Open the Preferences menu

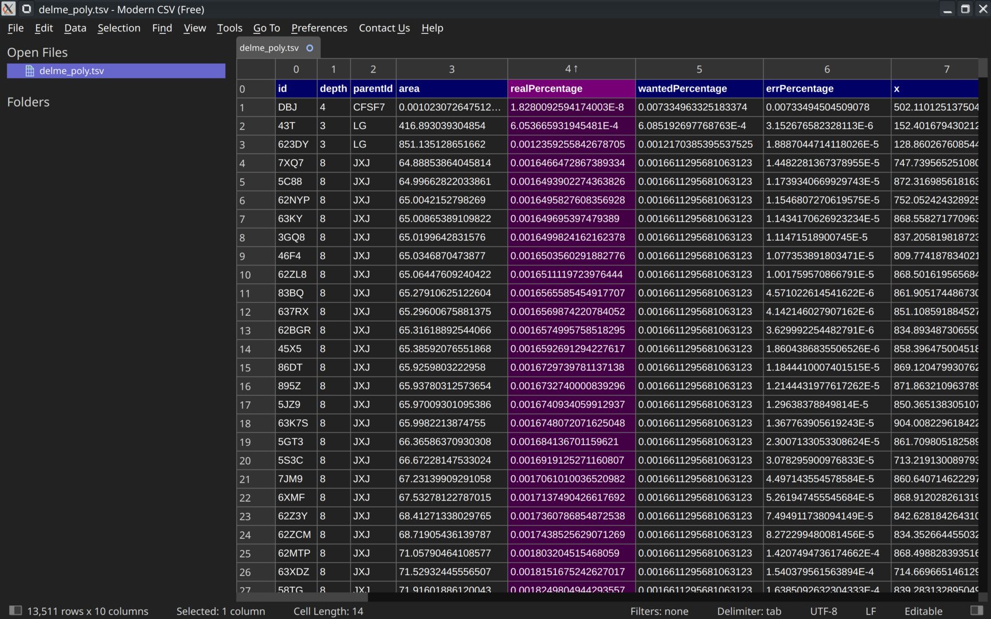[x=319, y=28]
